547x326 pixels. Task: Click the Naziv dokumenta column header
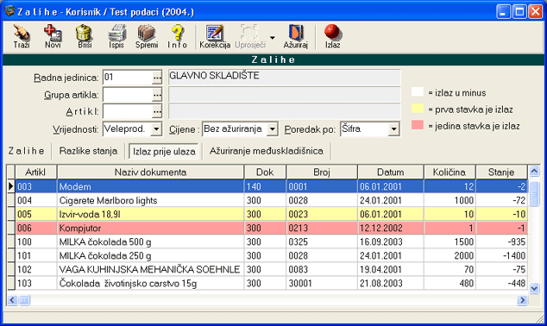pyautogui.click(x=150, y=172)
